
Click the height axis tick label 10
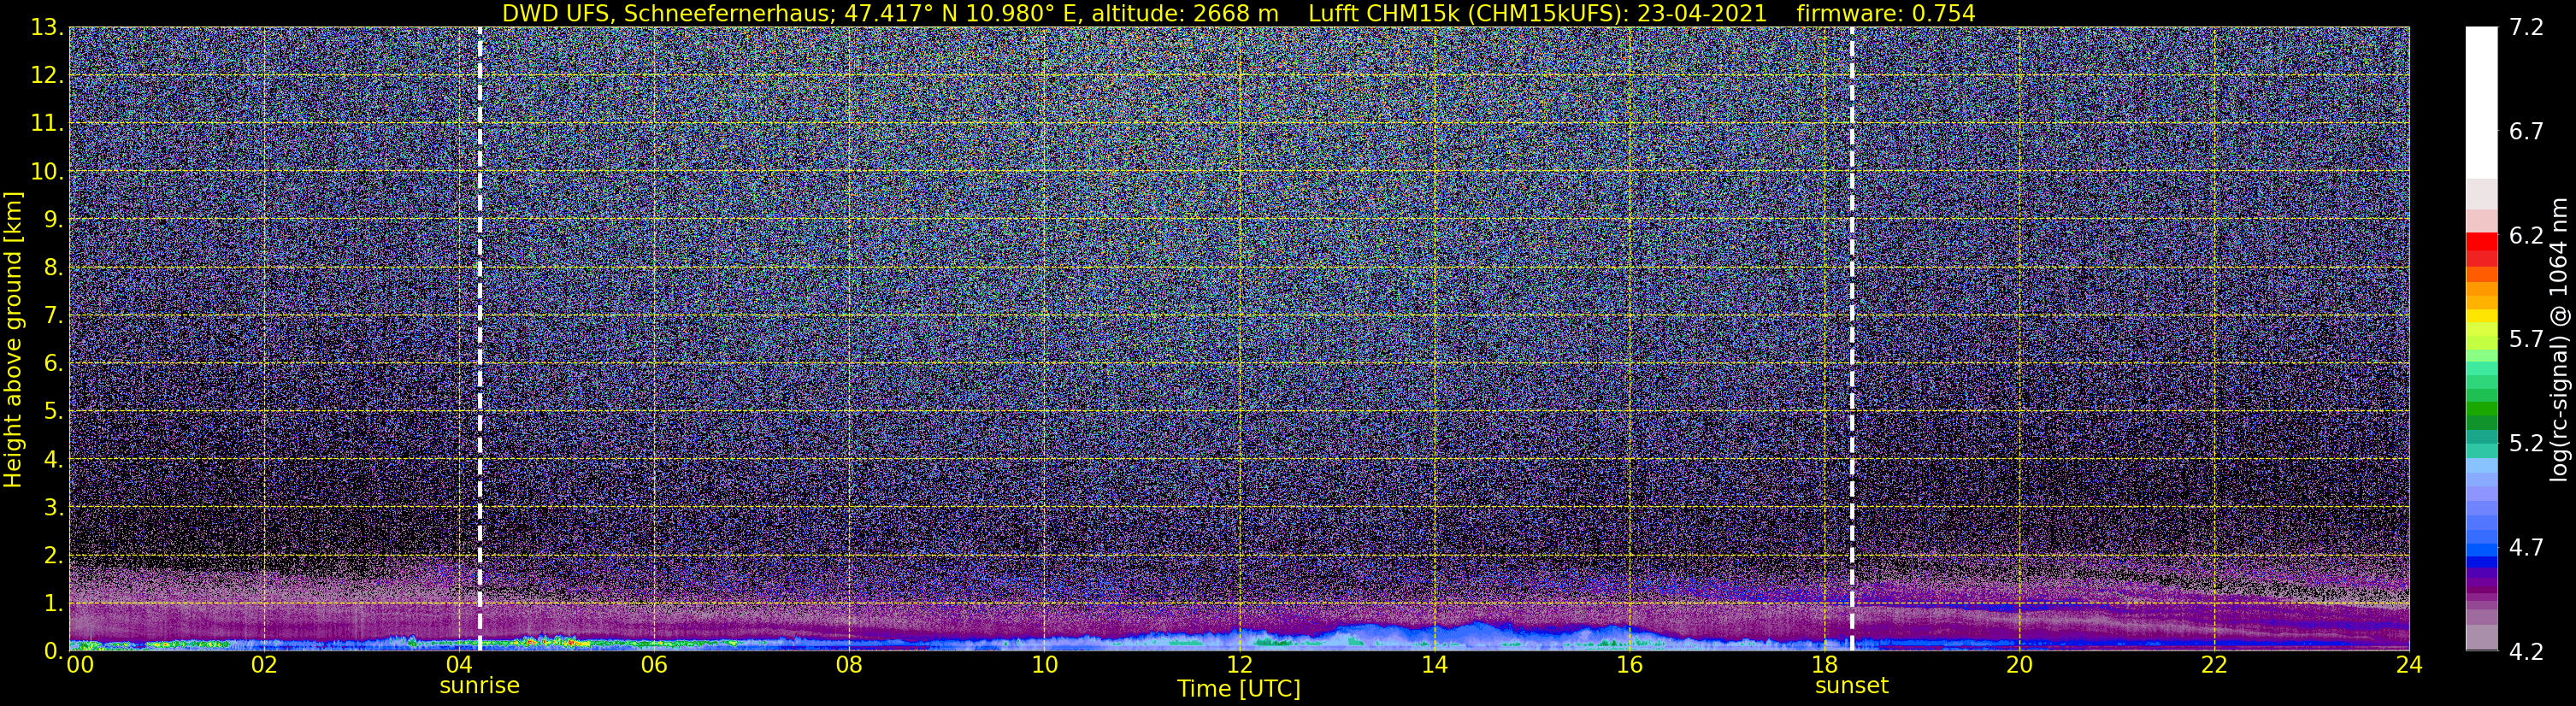click(46, 172)
